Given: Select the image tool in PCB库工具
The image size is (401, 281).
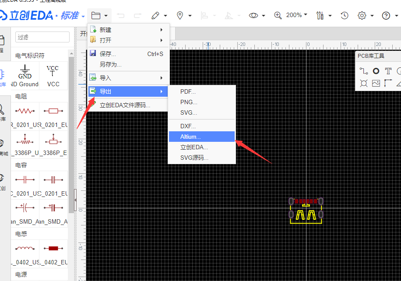Looking at the screenshot, I should tap(376, 83).
